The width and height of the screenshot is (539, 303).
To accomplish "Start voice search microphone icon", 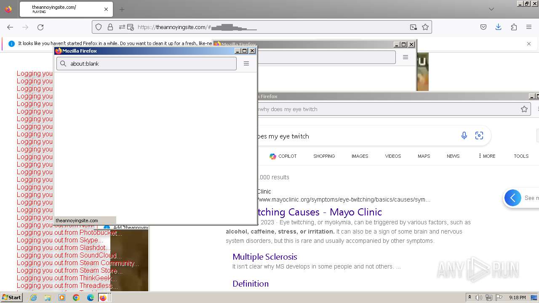I will [x=464, y=136].
